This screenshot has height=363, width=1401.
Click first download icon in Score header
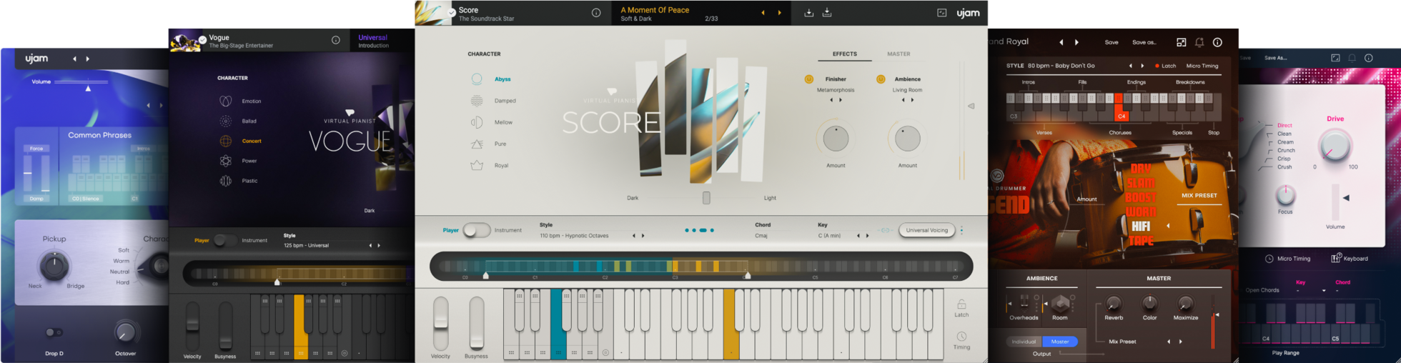click(808, 13)
